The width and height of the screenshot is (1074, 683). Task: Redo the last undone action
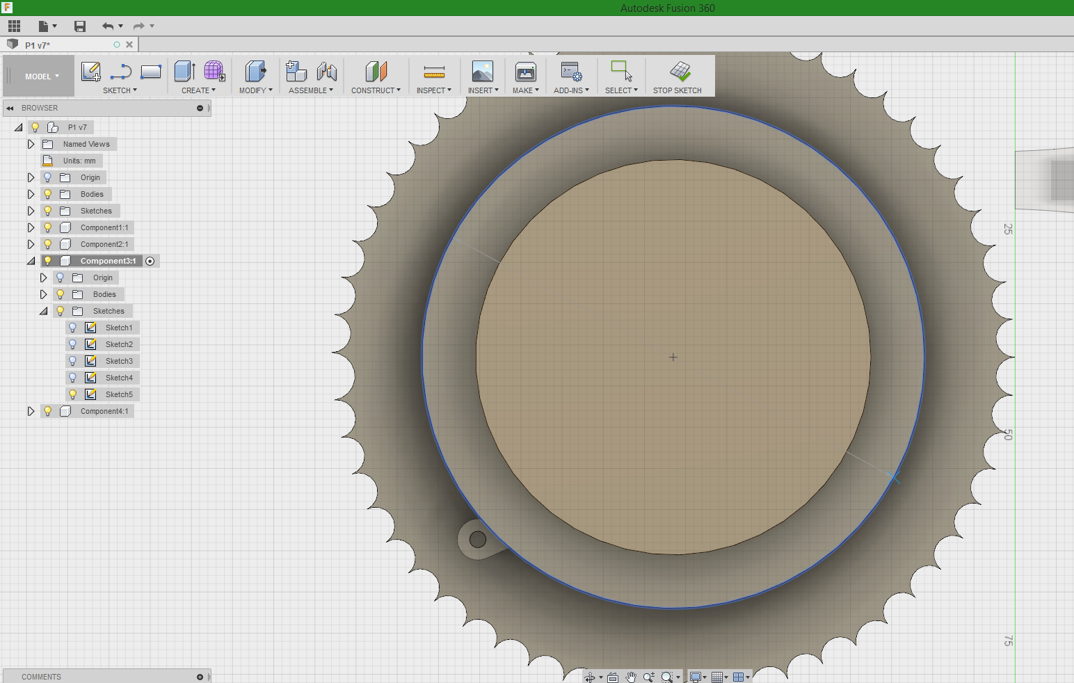[x=139, y=26]
